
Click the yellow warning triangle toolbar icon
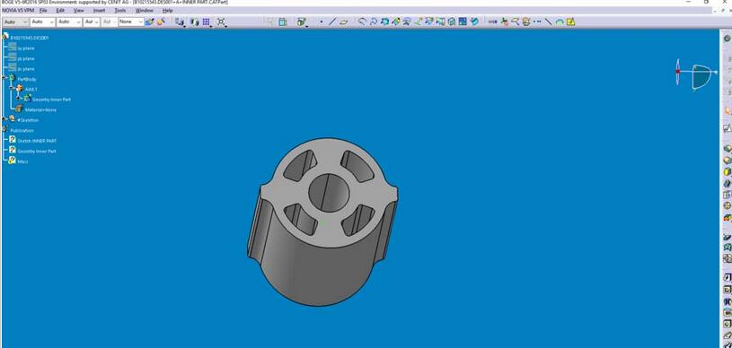pyautogui.click(x=570, y=22)
